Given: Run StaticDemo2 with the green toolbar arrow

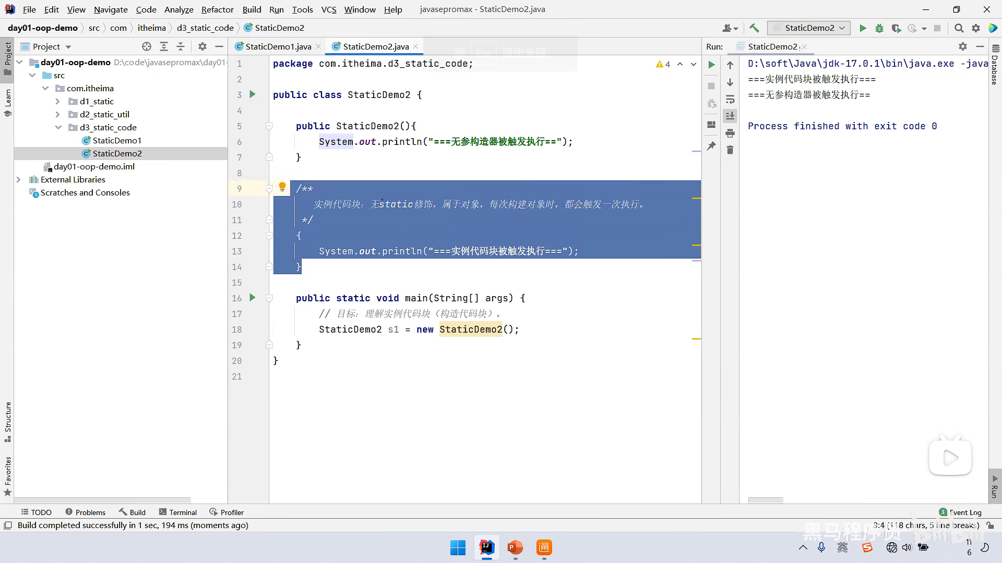Looking at the screenshot, I should click(863, 28).
